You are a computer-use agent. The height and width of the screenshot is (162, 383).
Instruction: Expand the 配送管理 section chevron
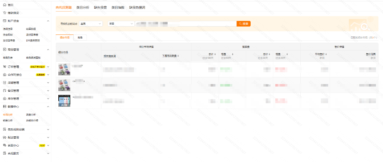48,137
